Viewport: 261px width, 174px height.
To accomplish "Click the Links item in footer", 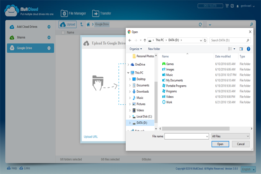I will 25,168.
